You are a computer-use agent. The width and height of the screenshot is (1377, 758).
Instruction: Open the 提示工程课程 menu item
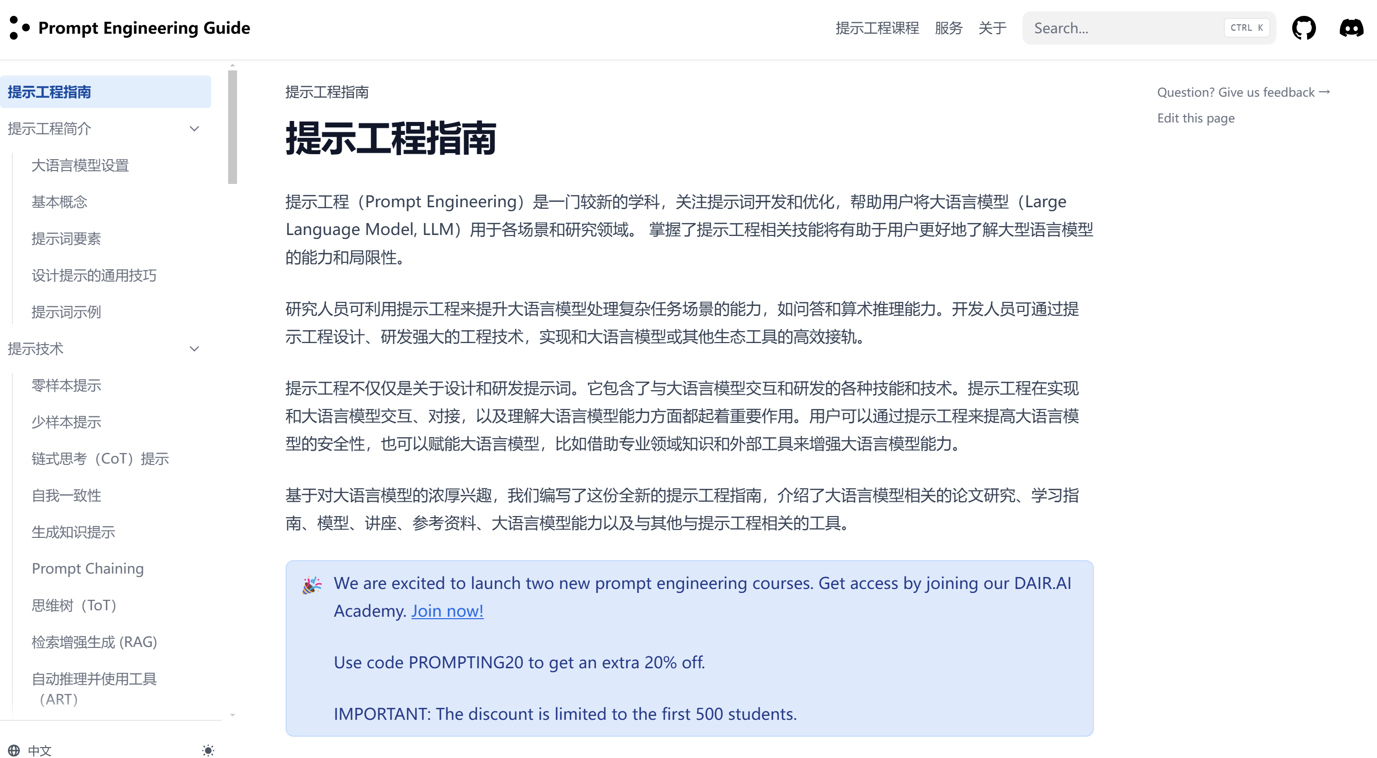(878, 27)
